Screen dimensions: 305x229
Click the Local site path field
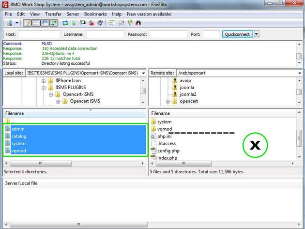[x=83, y=73]
